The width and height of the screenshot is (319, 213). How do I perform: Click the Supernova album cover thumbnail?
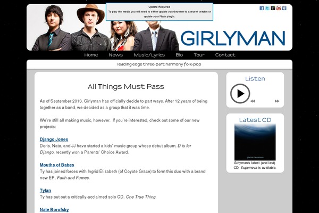click(x=255, y=142)
